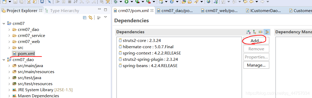Open the Debug configurations dropdown arrow

pyautogui.click(x=121, y=2)
